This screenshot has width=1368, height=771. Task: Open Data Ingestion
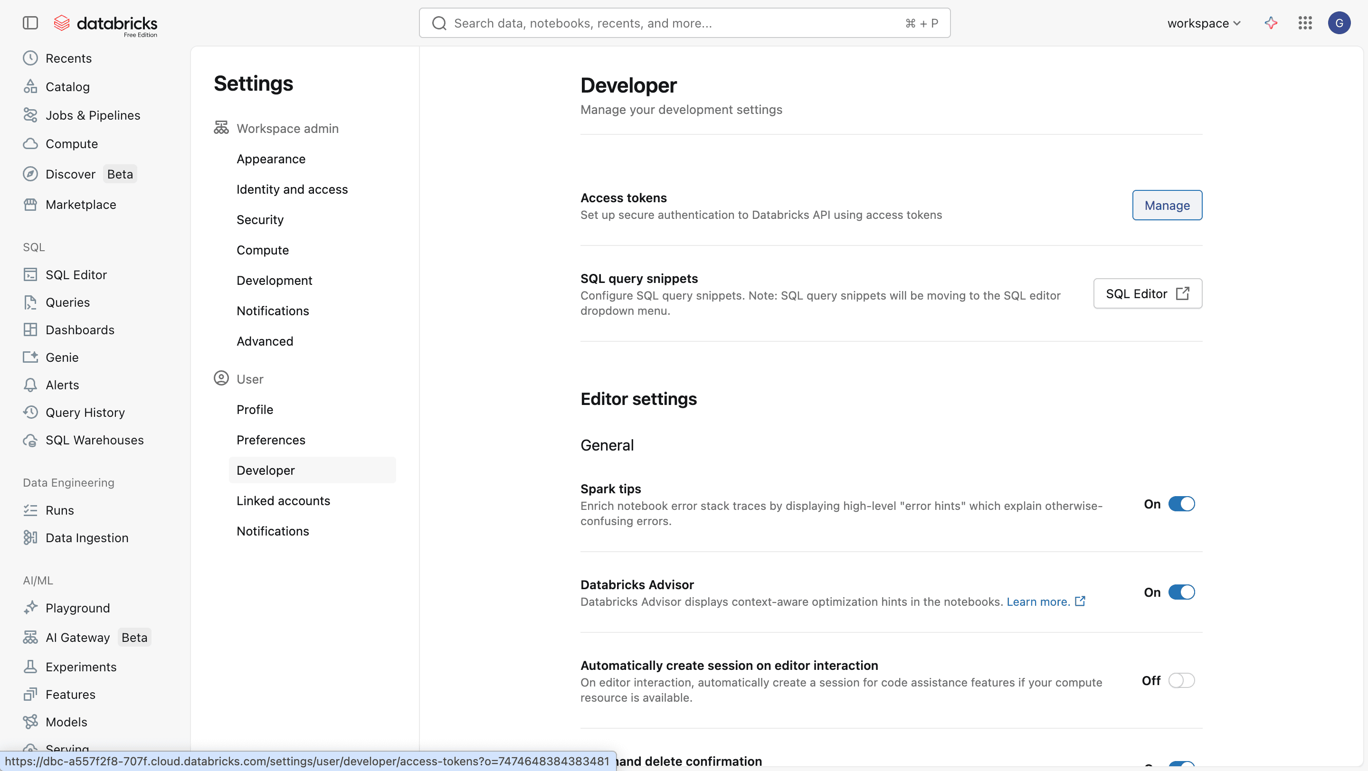tap(87, 537)
